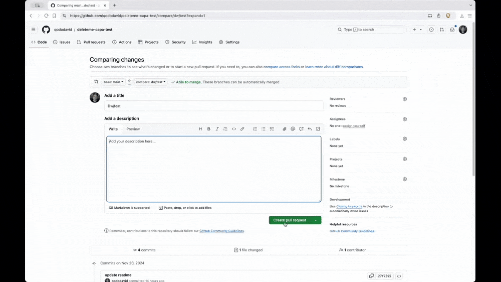Swap base and compare branches icon
This screenshot has height=282, width=501.
click(96, 82)
